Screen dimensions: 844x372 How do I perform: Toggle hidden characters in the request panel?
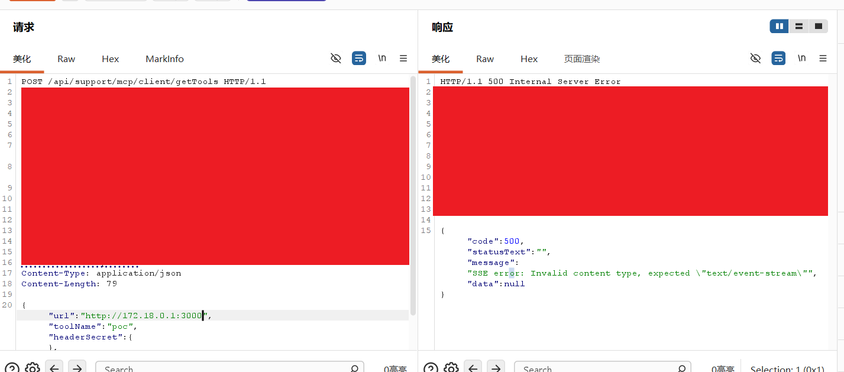(x=336, y=58)
